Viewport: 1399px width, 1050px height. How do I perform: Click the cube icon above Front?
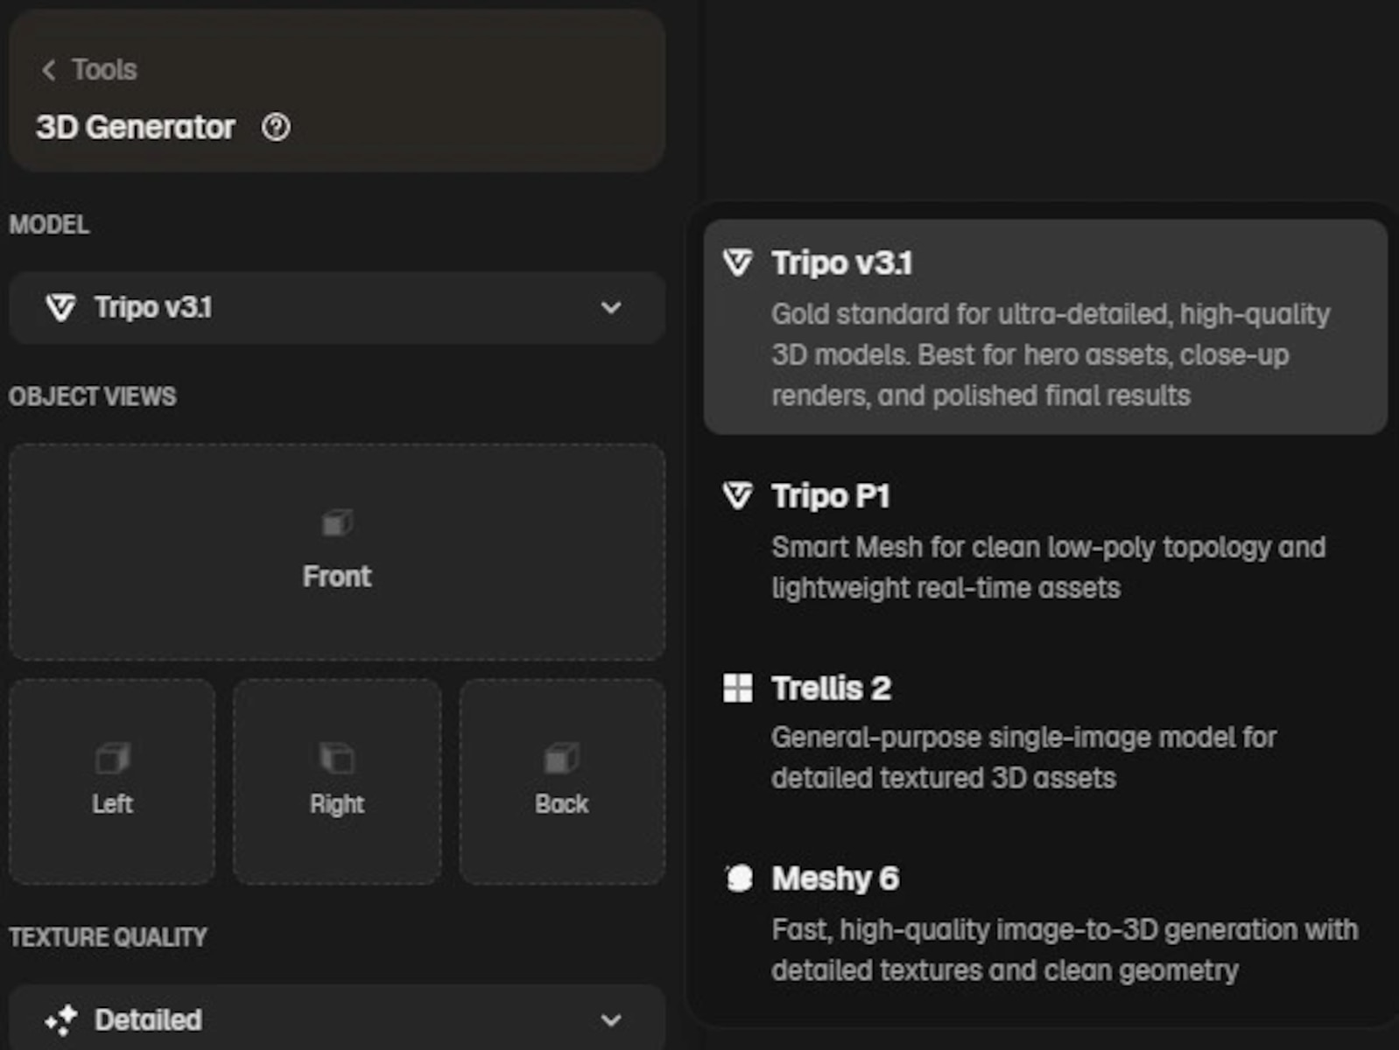(337, 522)
